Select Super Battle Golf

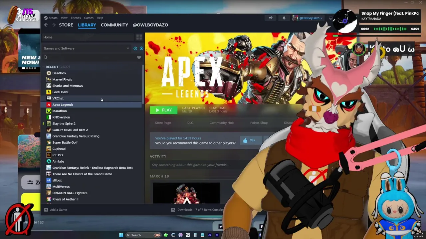[x=92, y=142]
